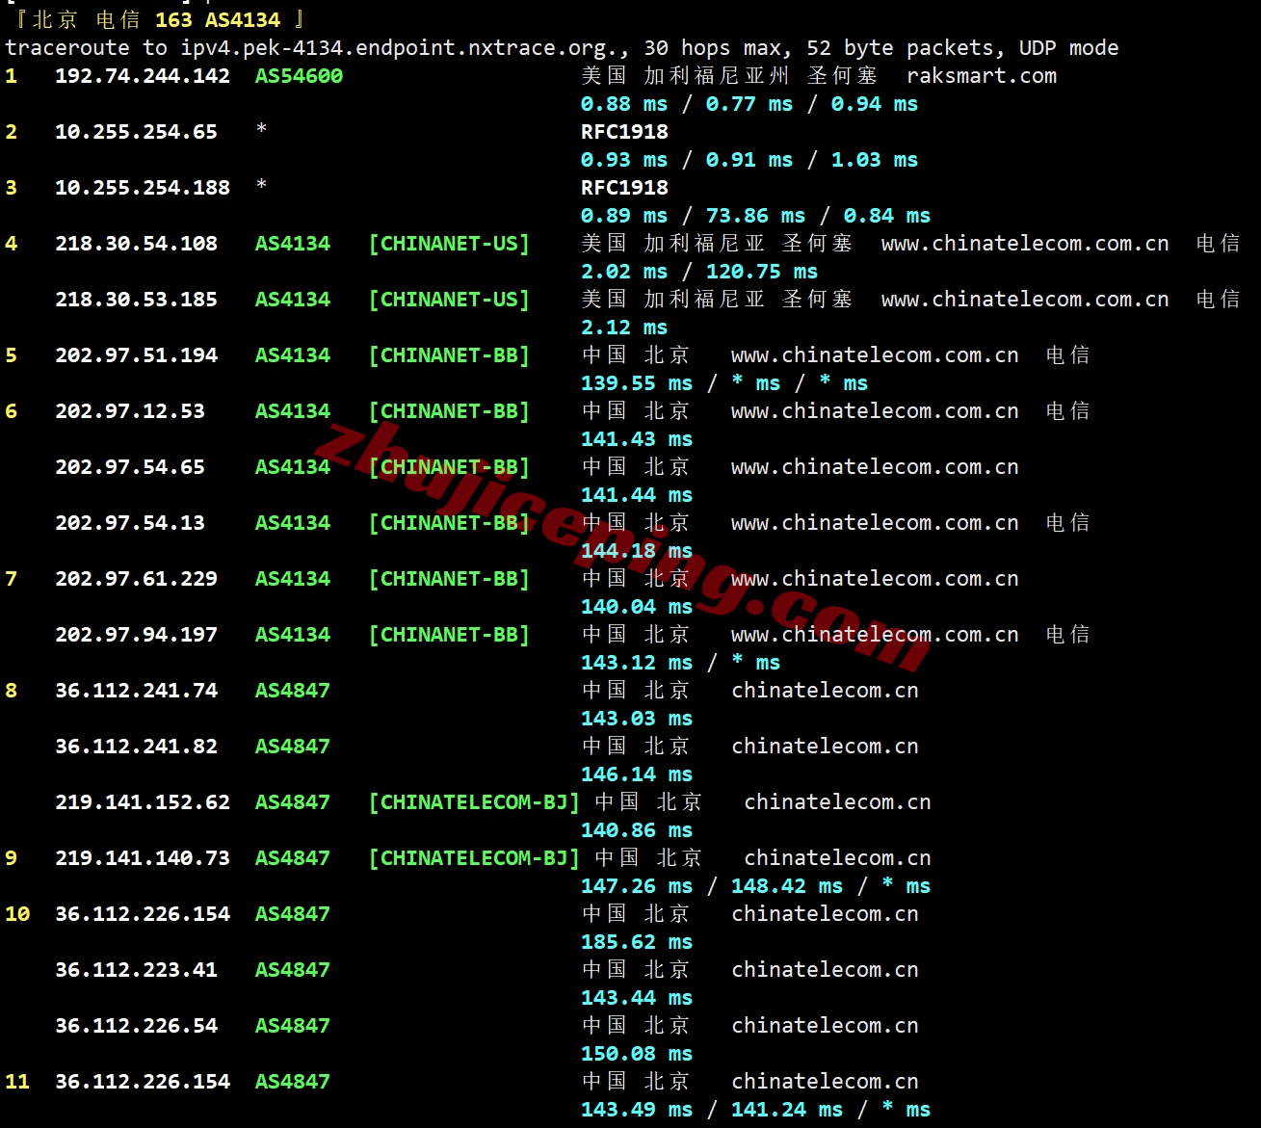This screenshot has width=1261, height=1128.
Task: Click the CHINANET-US tag beside 218.30.53.185
Action: click(x=449, y=300)
